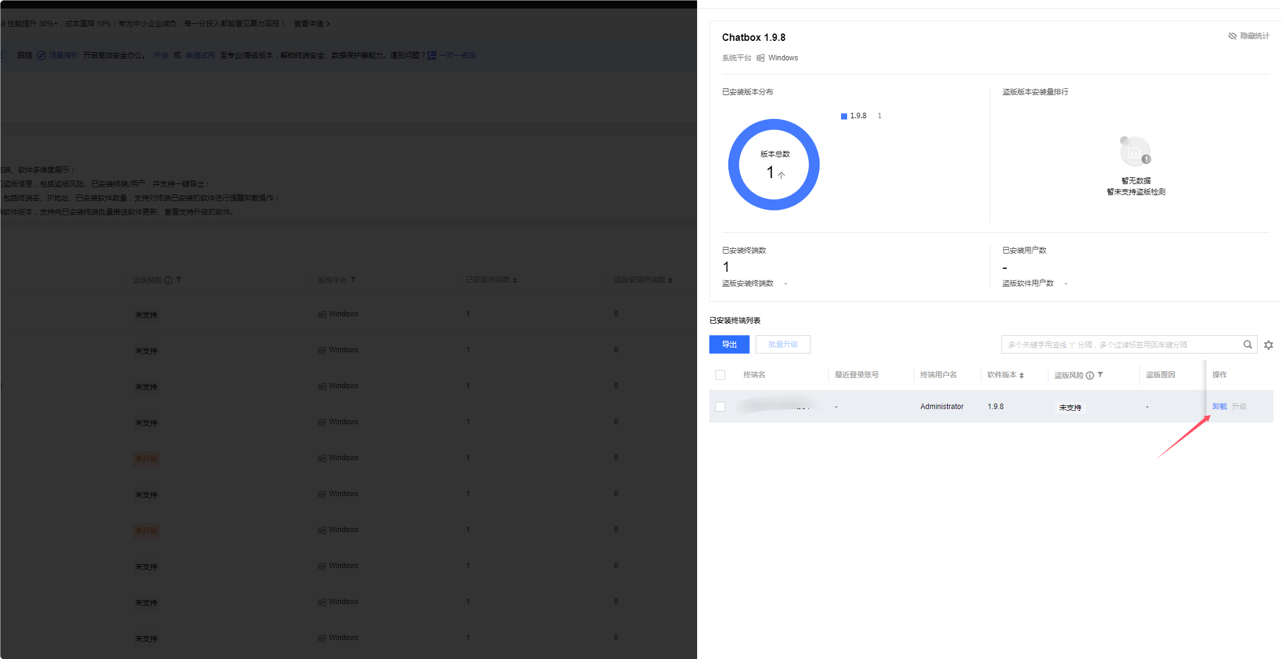Click the 导出 export button
This screenshot has width=1282, height=659.
(x=729, y=344)
